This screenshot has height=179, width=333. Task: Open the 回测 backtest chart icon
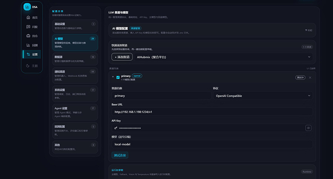[x=28, y=45]
